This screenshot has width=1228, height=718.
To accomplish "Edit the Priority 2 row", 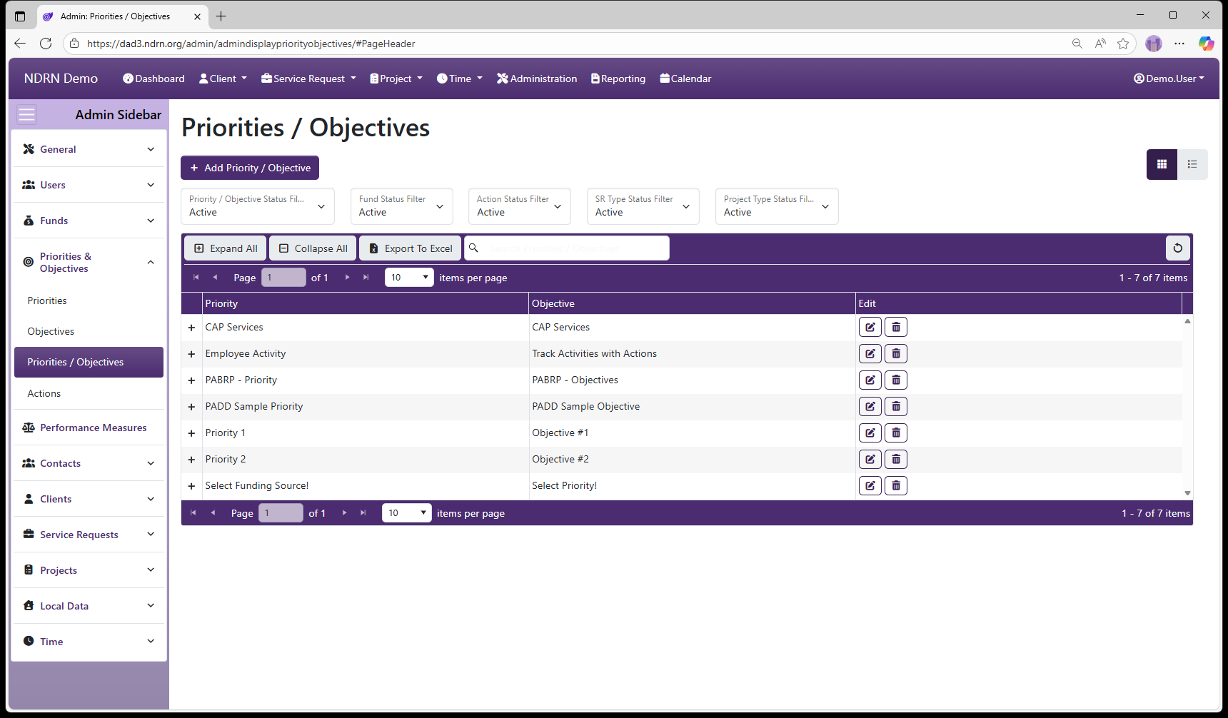I will point(870,460).
